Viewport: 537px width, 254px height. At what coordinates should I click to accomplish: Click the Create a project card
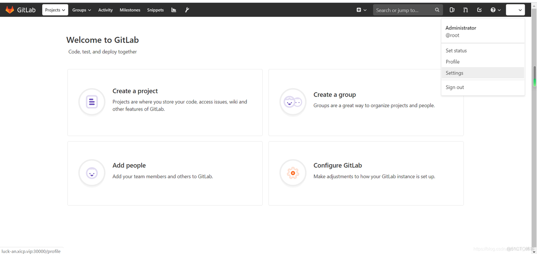(x=165, y=103)
